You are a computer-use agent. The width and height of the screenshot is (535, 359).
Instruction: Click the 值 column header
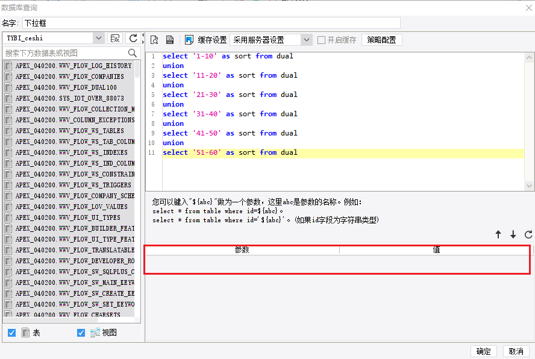tap(436, 250)
